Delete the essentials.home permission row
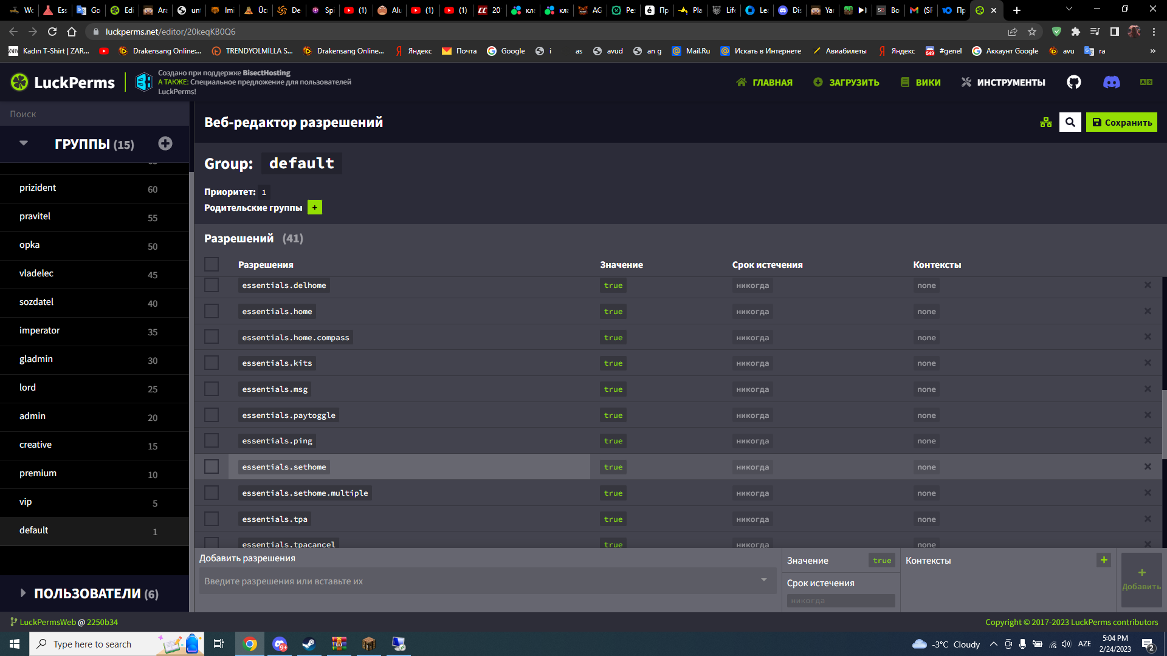 point(1148,311)
